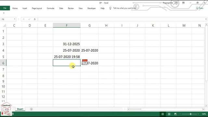
Task: Click horizontal scrollbar right arrow
Action: point(203,109)
